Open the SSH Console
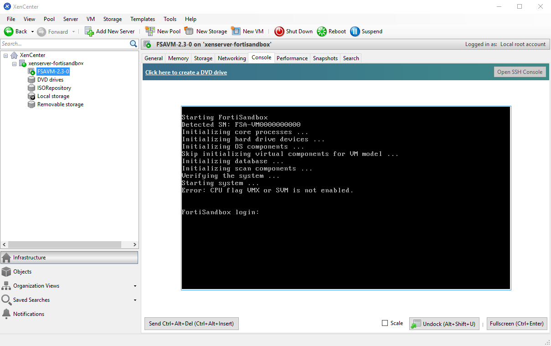 pos(520,72)
